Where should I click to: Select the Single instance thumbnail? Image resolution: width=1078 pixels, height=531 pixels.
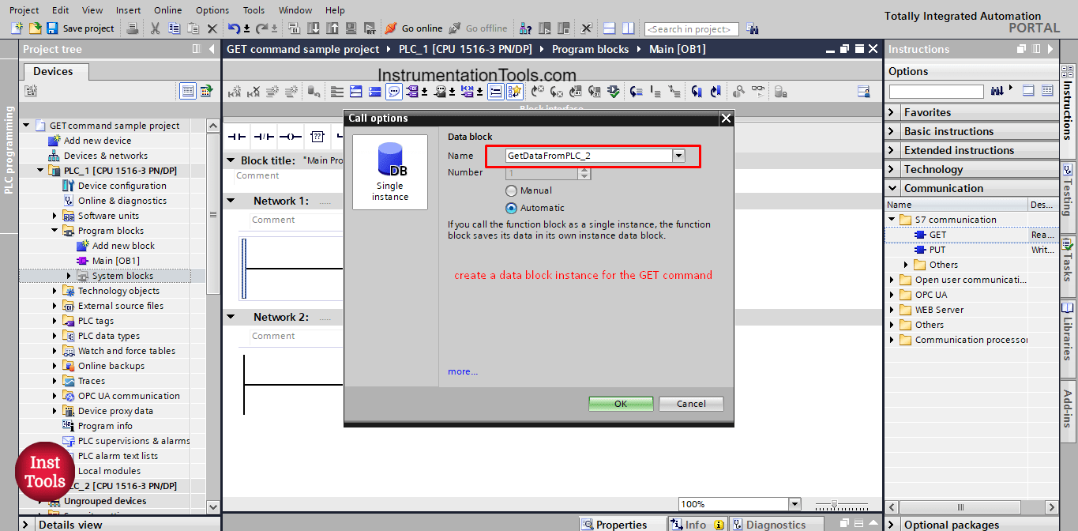(x=390, y=172)
